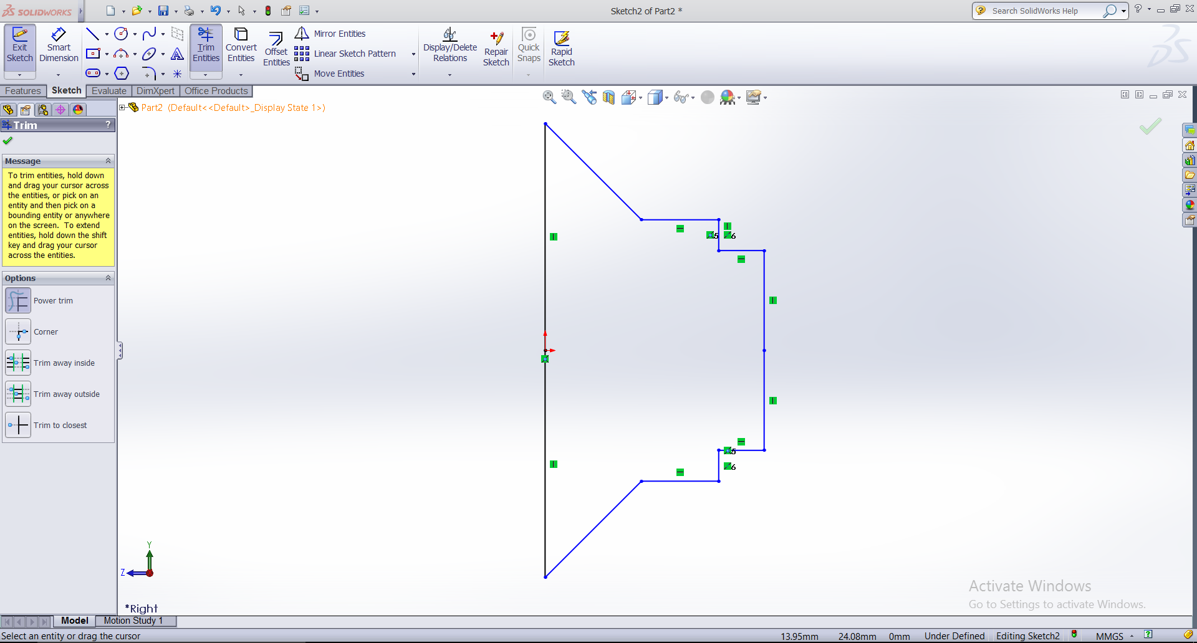The height and width of the screenshot is (643, 1197).
Task: Select the Trim away inside option
Action: point(18,363)
